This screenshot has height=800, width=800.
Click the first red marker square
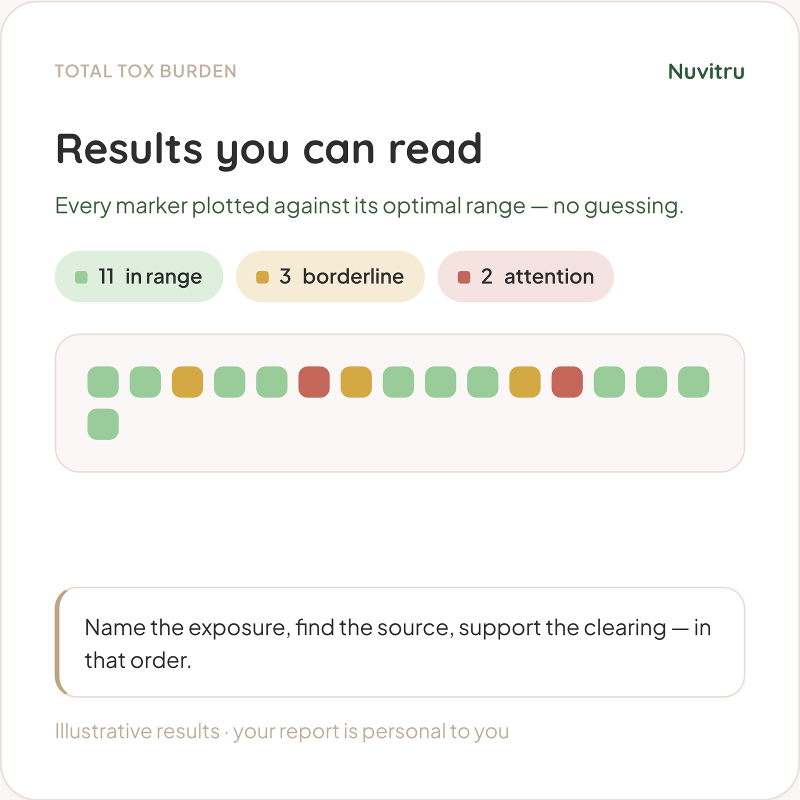coord(314,382)
